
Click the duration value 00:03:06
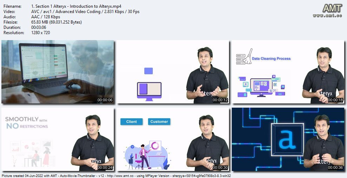(x=38, y=27)
